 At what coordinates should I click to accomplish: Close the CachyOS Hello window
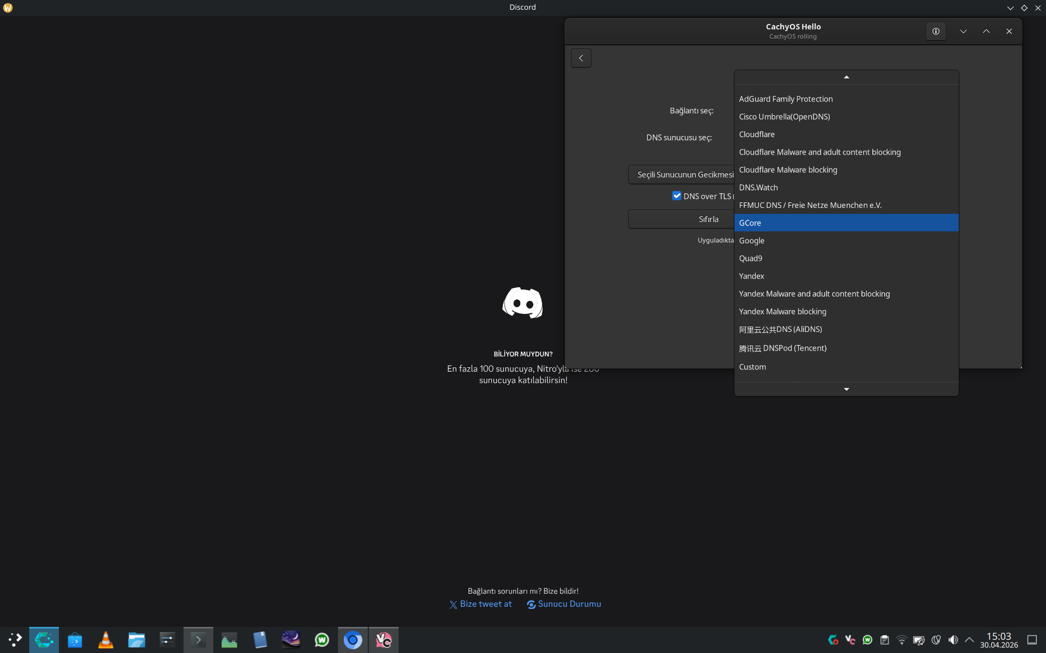(x=1009, y=32)
